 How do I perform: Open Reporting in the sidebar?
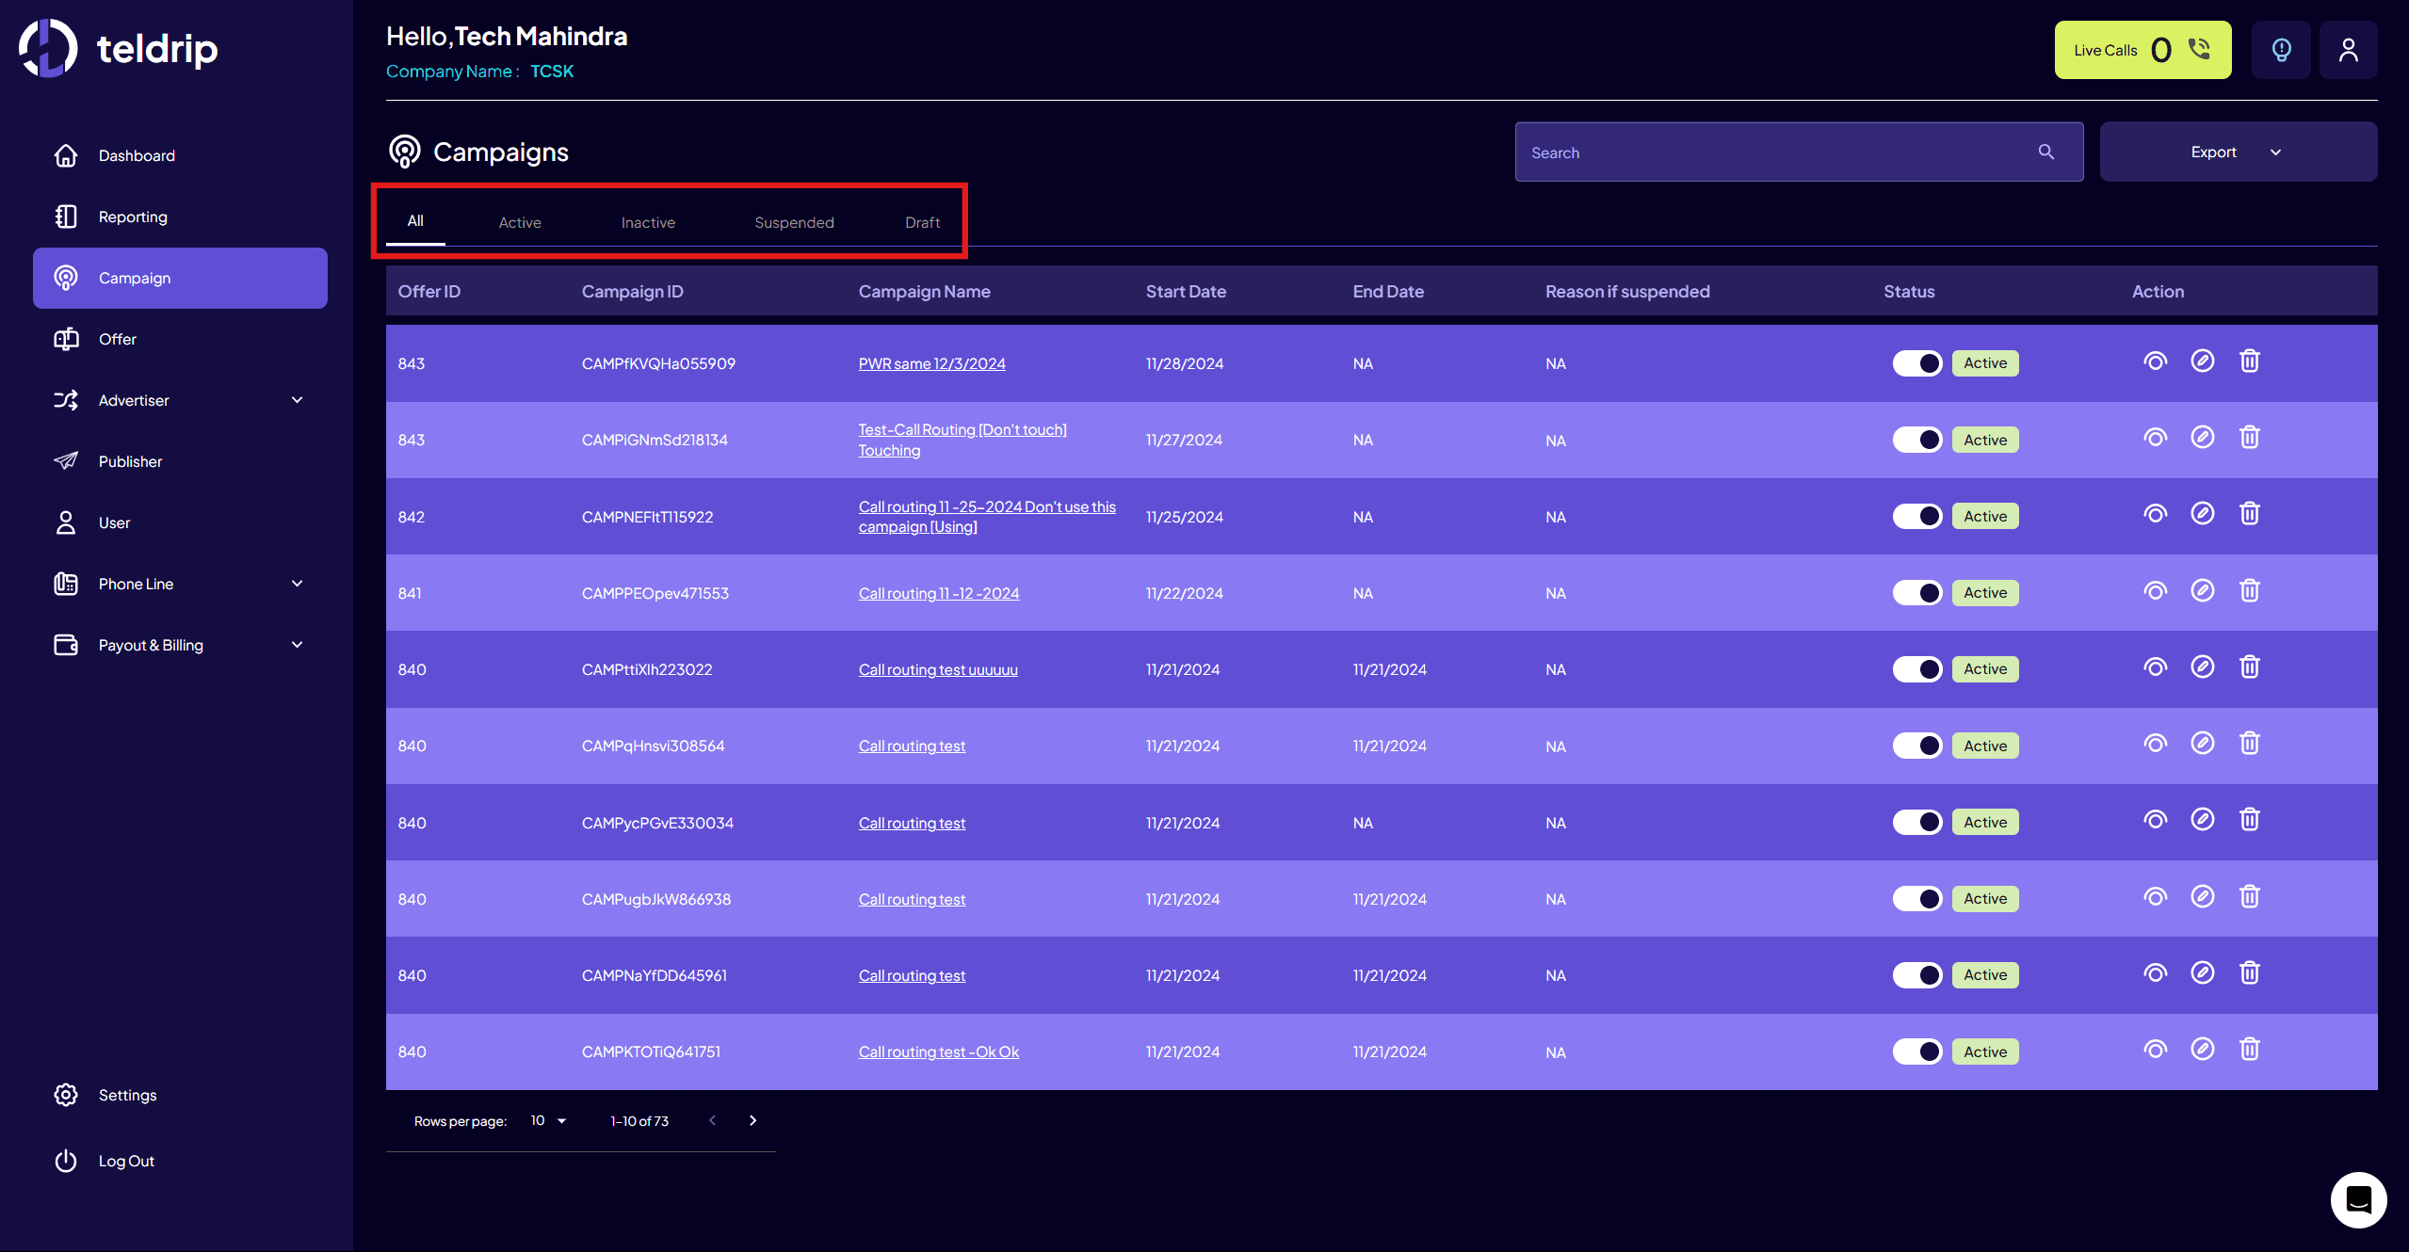pos(133,217)
